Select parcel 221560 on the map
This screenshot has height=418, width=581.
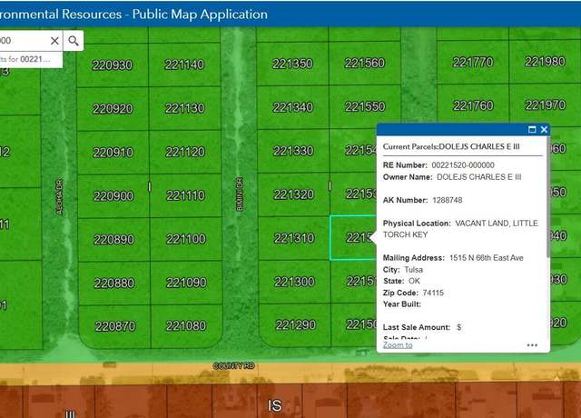(365, 63)
